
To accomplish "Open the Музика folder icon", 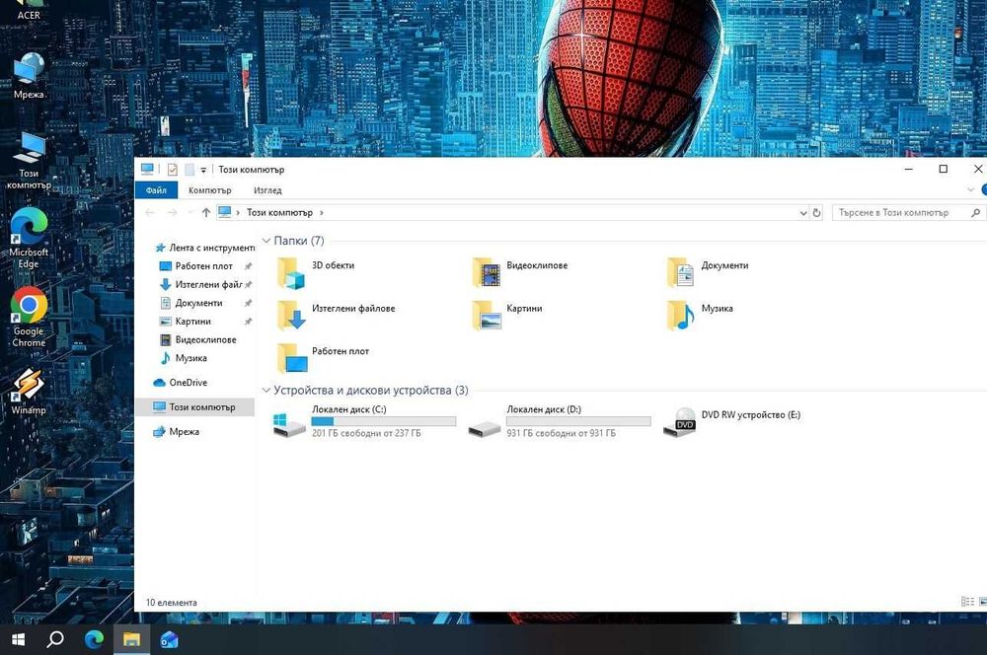I will 680,316.
